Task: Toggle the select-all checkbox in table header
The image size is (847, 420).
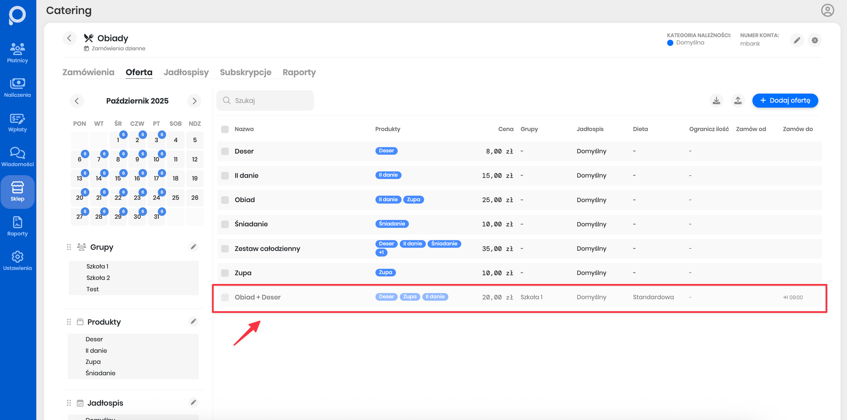Action: [225, 129]
